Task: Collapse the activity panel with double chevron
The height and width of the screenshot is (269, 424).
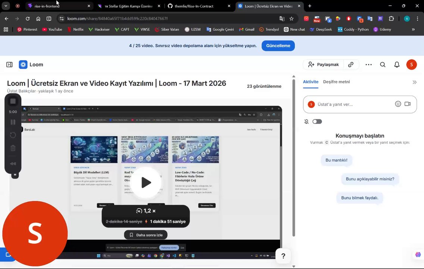Action: click(414, 82)
